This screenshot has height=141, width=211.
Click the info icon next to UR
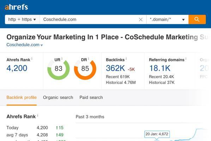point(62,59)
